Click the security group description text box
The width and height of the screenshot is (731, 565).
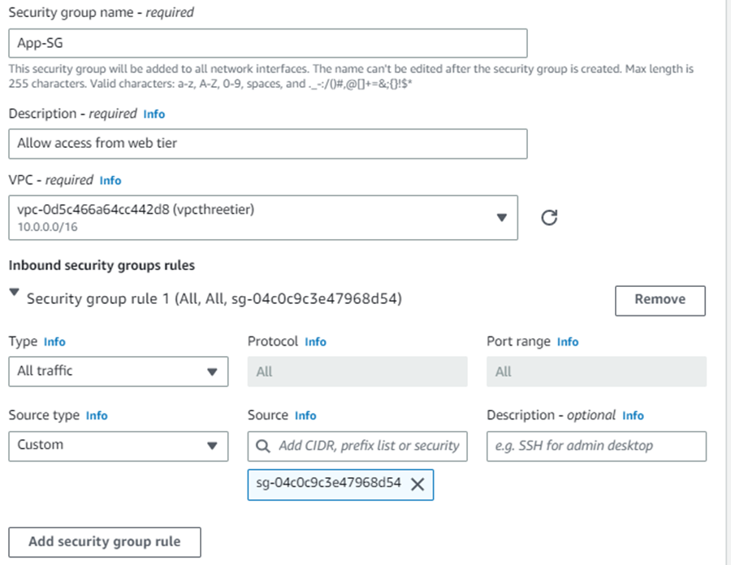pyautogui.click(x=268, y=144)
